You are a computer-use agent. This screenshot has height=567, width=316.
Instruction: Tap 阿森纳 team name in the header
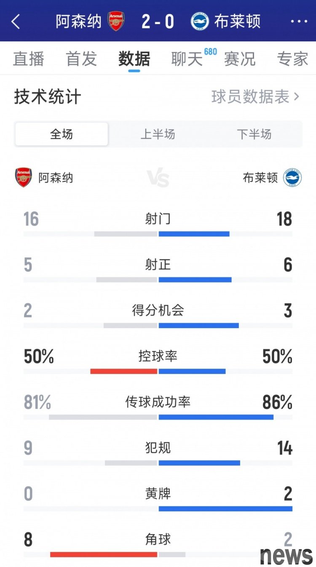coord(79,21)
